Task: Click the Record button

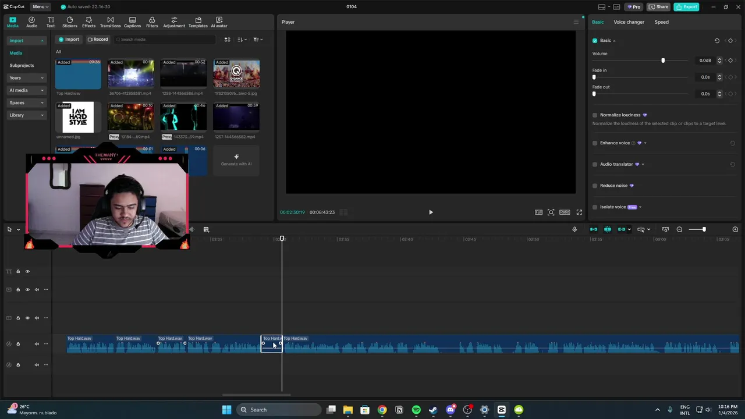Action: click(98, 40)
